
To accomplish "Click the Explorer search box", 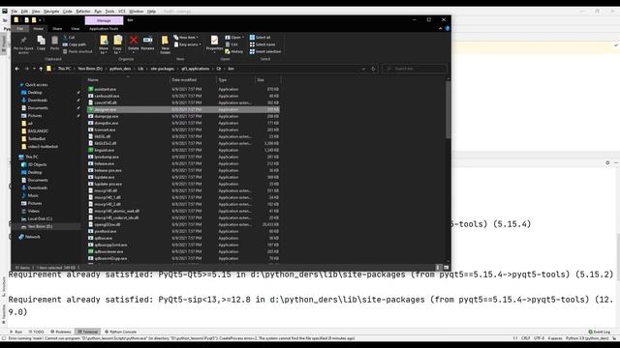I will pos(415,69).
